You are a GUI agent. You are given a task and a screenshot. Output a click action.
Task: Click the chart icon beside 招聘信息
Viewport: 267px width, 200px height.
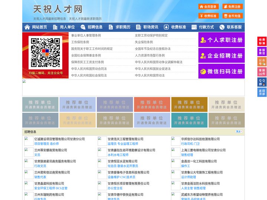[83, 27]
